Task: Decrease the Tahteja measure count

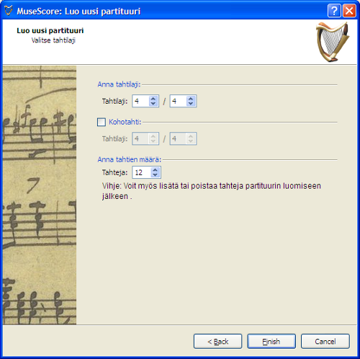Action: pyautogui.click(x=155, y=175)
